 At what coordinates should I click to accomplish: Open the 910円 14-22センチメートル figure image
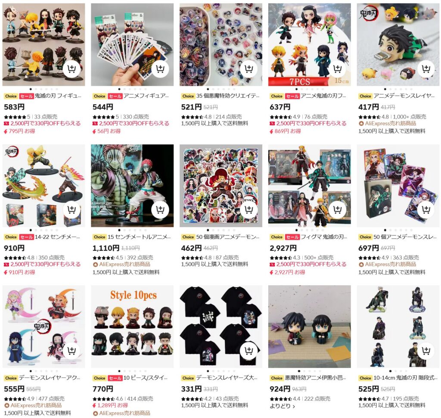click(43, 186)
